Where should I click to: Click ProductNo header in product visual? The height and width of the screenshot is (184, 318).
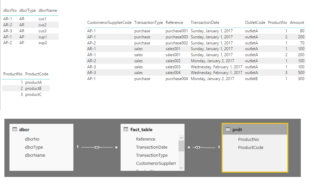pyautogui.click(x=13, y=74)
